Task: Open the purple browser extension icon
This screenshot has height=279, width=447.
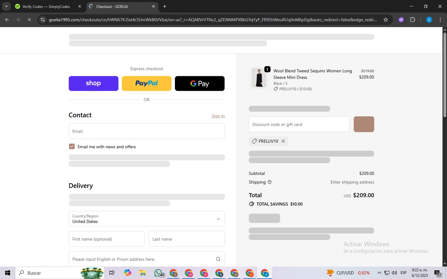Action: point(401,20)
